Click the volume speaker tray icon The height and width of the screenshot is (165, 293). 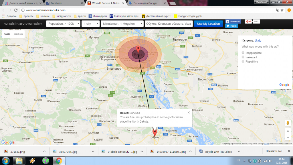(x=270, y=161)
